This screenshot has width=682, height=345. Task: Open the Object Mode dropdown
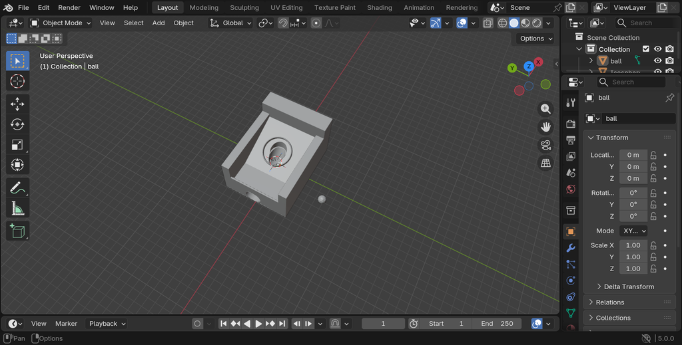click(61, 23)
